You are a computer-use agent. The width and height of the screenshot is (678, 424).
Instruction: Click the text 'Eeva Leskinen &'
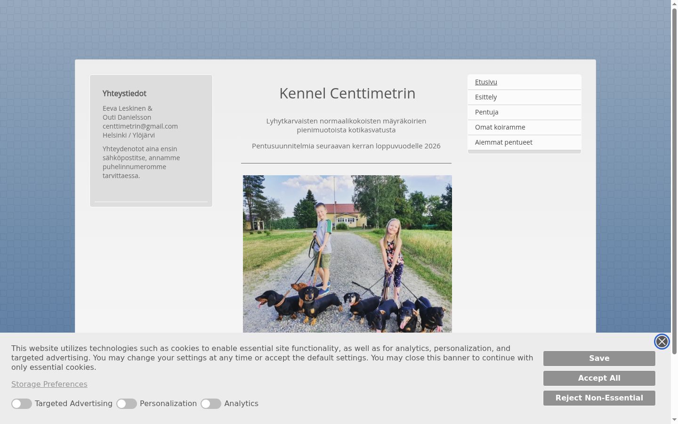click(128, 108)
